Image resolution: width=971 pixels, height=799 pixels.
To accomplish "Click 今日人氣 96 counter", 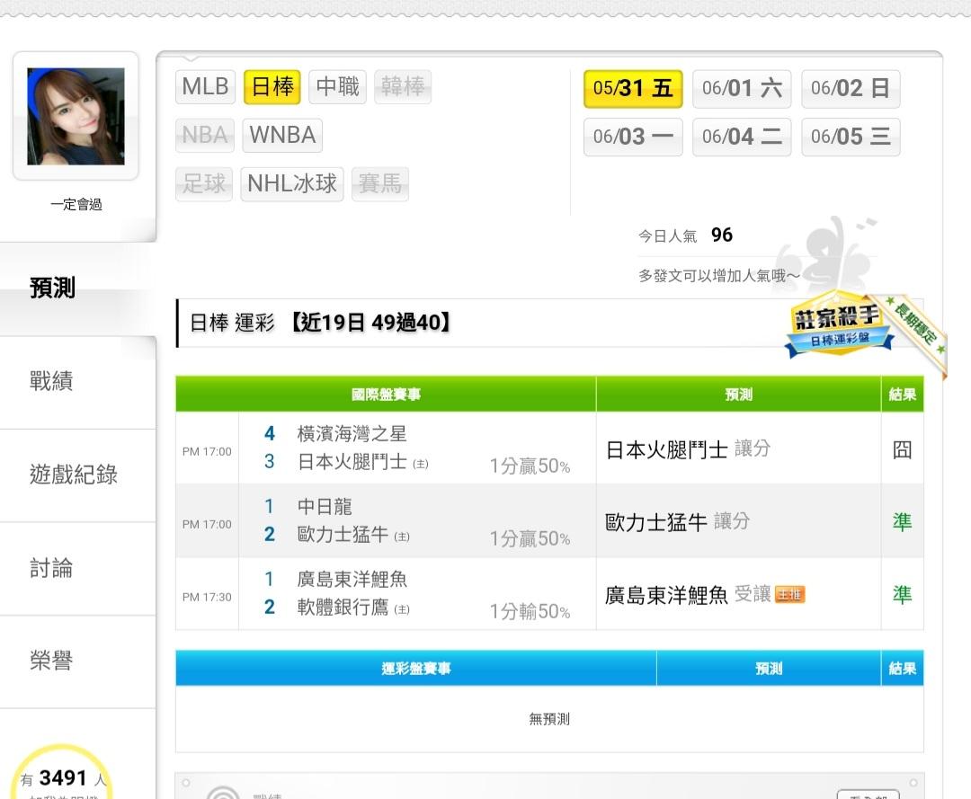I will [x=685, y=235].
